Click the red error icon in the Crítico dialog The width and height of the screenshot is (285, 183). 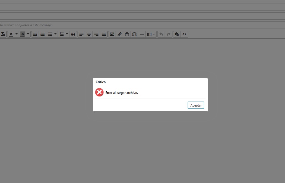pyautogui.click(x=99, y=92)
